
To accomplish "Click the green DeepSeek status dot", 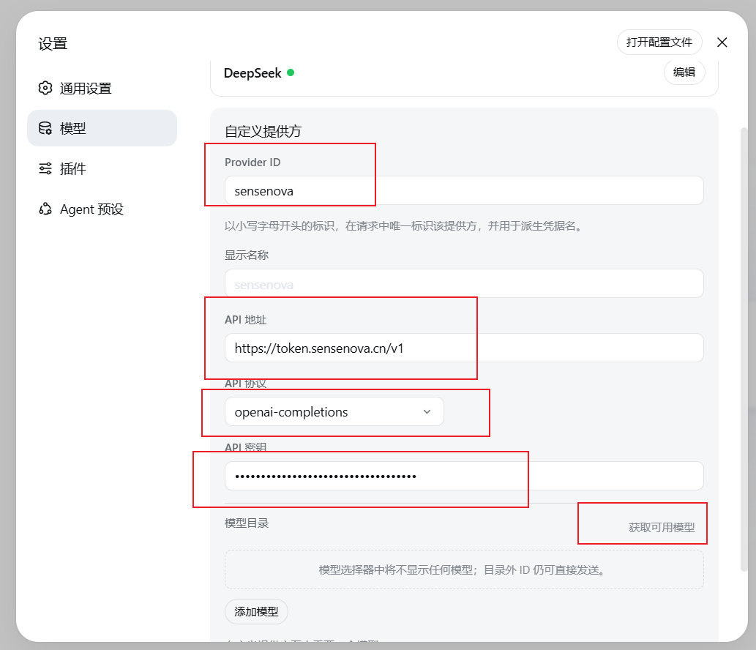I will point(291,72).
